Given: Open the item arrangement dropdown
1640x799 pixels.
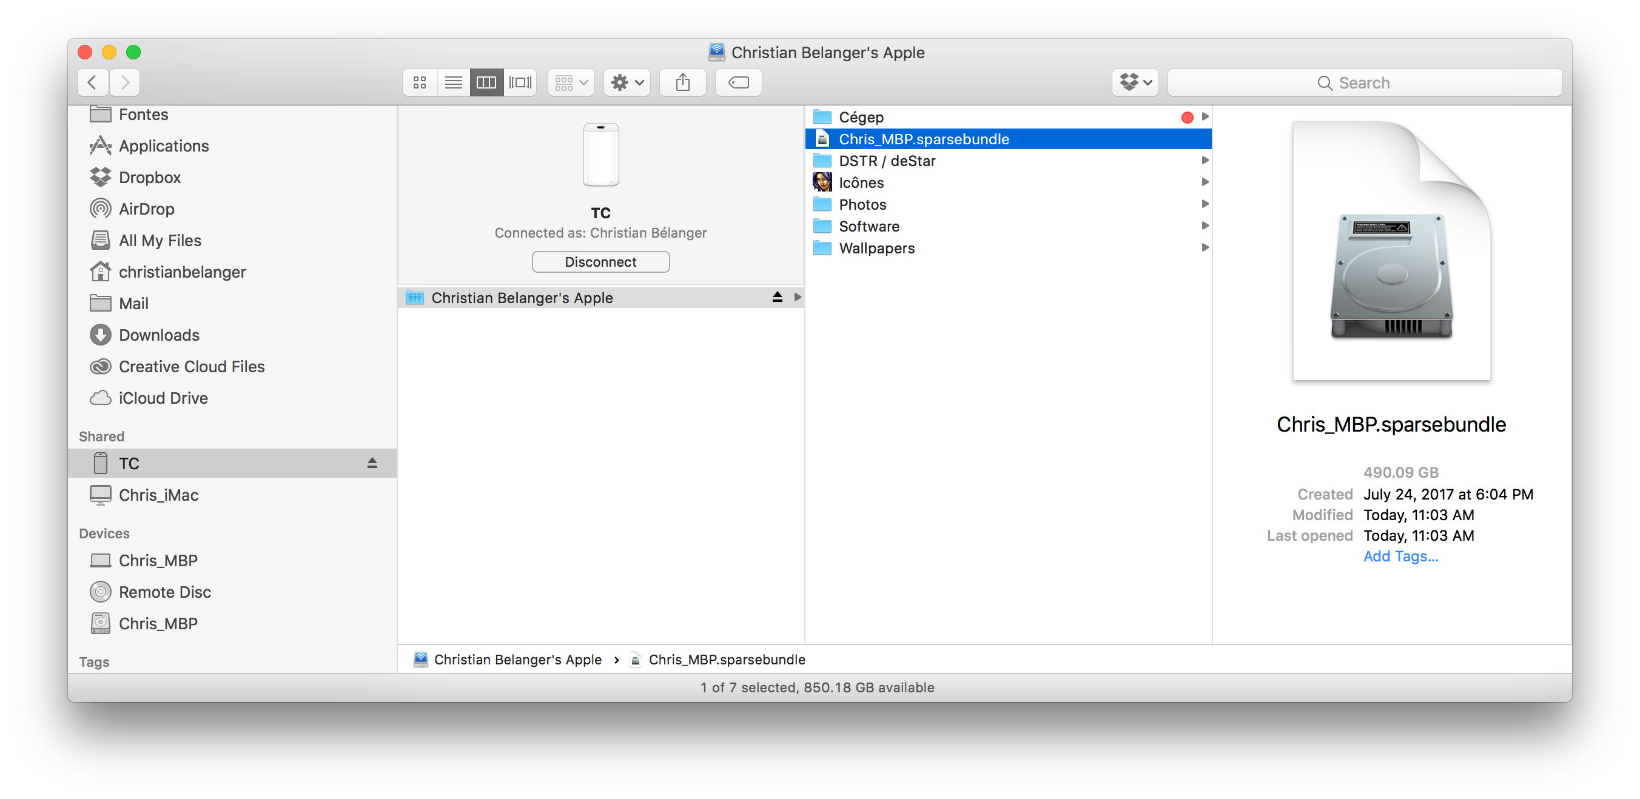Looking at the screenshot, I should pos(571,82).
